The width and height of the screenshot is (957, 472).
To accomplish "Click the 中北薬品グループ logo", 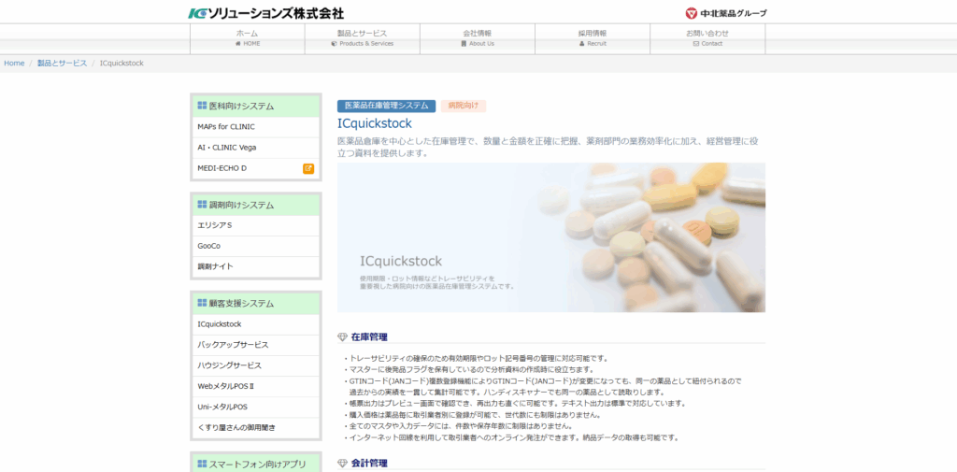I will [725, 13].
